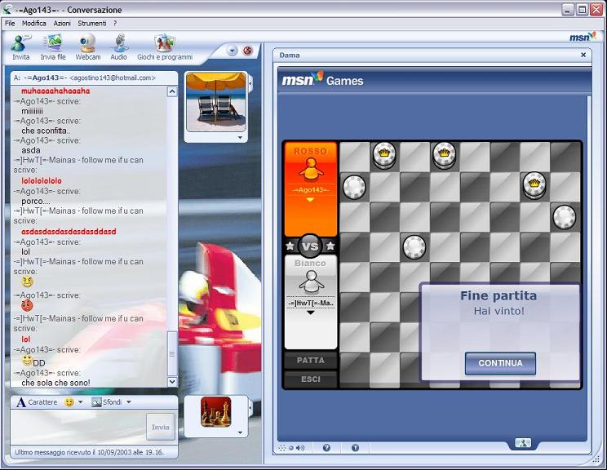Click the 'Hai vinto!' text
607x470 pixels.
point(499,311)
